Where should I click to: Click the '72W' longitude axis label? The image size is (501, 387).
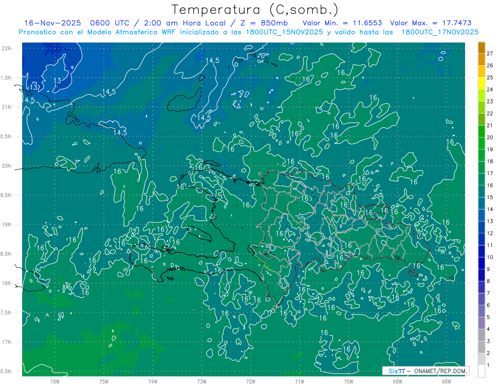click(x=250, y=382)
